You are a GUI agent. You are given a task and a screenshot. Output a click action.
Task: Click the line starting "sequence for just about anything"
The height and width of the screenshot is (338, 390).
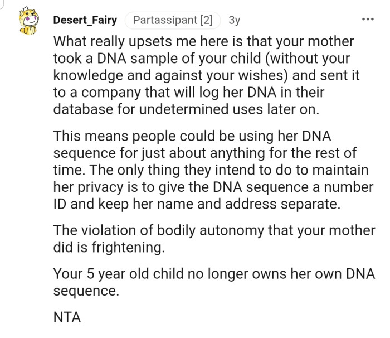pyautogui.click(x=204, y=153)
